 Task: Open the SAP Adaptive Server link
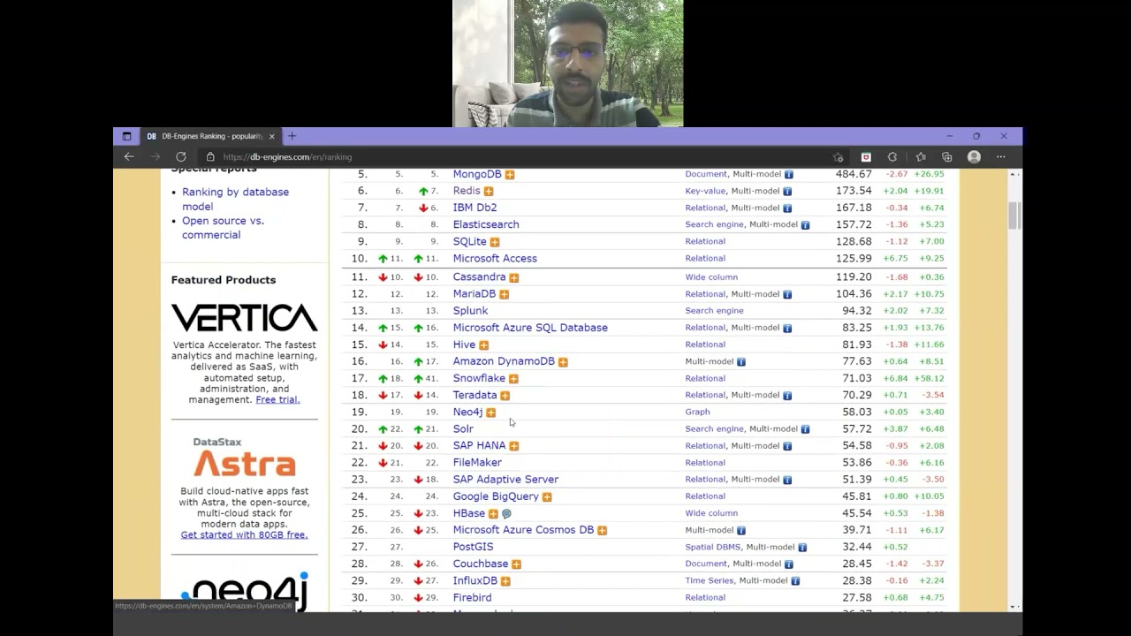pos(505,479)
